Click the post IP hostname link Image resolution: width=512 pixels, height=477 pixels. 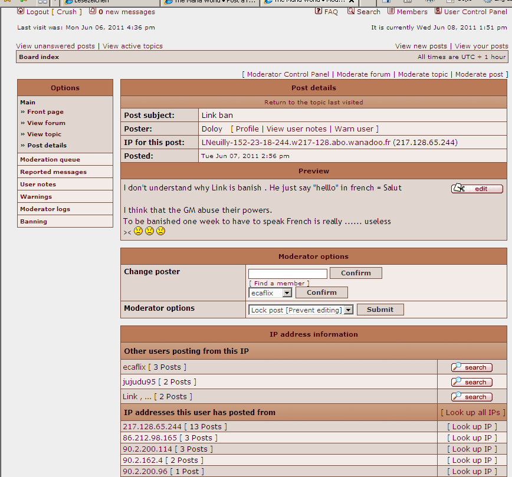[296, 142]
